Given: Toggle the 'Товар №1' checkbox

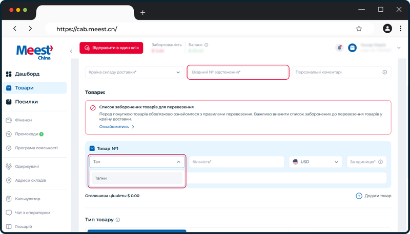Looking at the screenshot, I should coord(92,149).
